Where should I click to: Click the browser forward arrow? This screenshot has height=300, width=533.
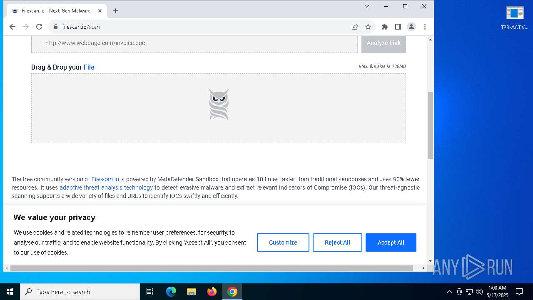26,27
